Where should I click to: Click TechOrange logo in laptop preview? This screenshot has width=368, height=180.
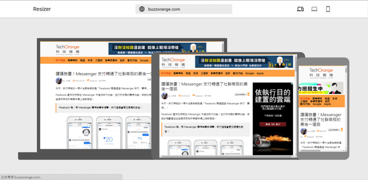[68, 49]
